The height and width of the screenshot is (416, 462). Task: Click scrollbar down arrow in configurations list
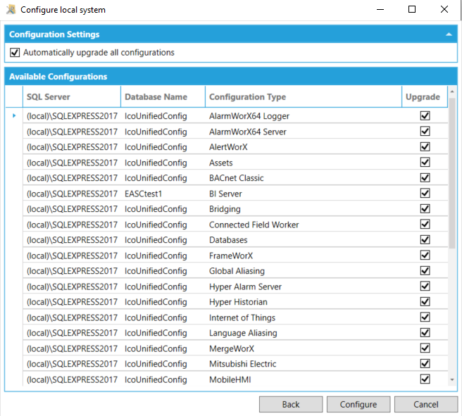click(452, 380)
